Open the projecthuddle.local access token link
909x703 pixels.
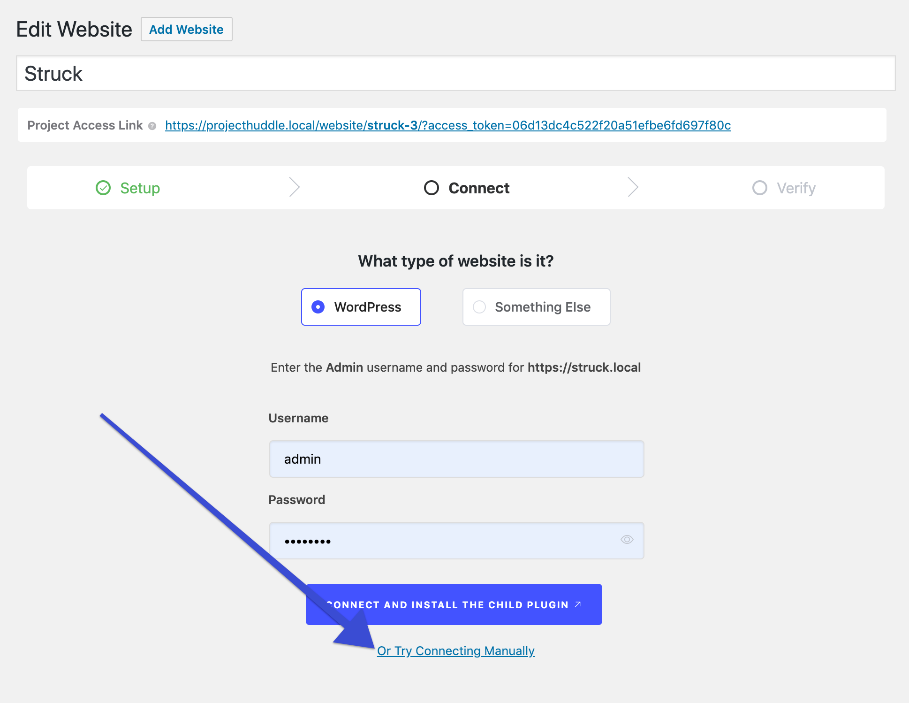447,125
